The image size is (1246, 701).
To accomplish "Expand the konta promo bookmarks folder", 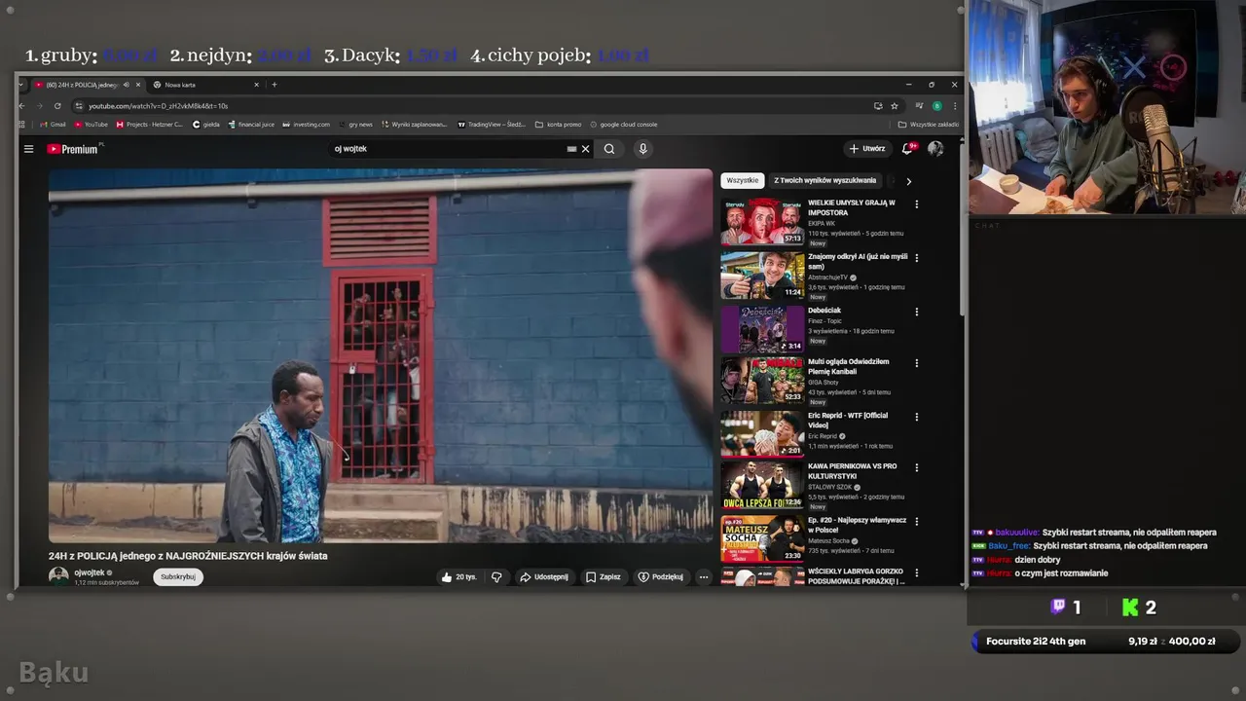I will 558,125.
